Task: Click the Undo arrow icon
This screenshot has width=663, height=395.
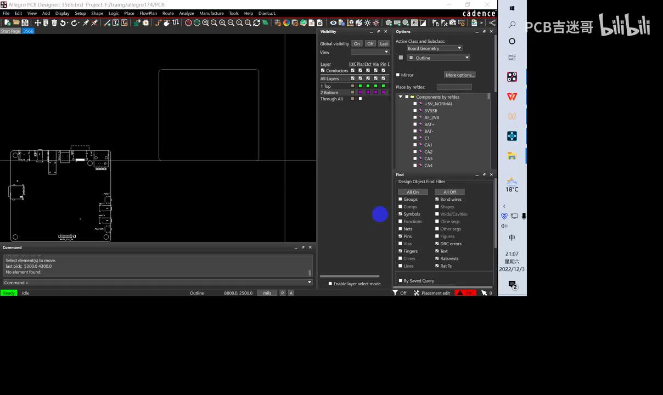Action: (63, 22)
